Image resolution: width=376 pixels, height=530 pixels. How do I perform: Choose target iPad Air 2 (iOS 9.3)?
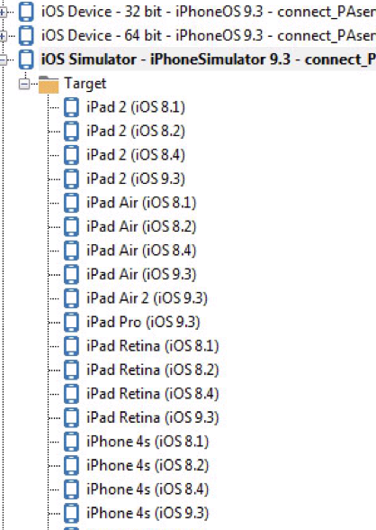tap(147, 298)
